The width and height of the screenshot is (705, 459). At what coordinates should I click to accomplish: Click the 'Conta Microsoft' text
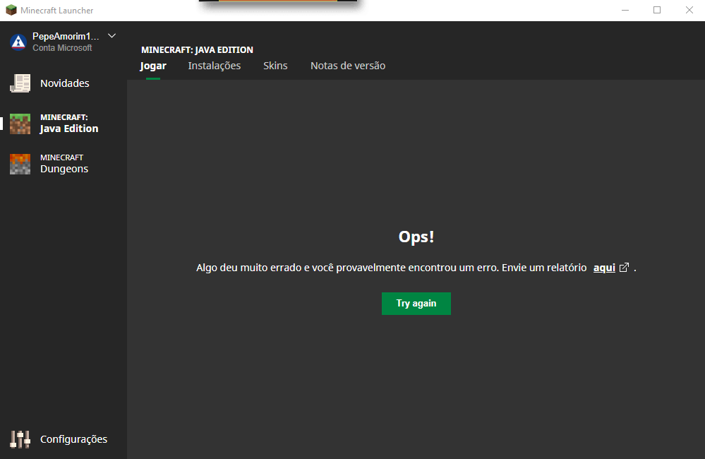pyautogui.click(x=62, y=48)
